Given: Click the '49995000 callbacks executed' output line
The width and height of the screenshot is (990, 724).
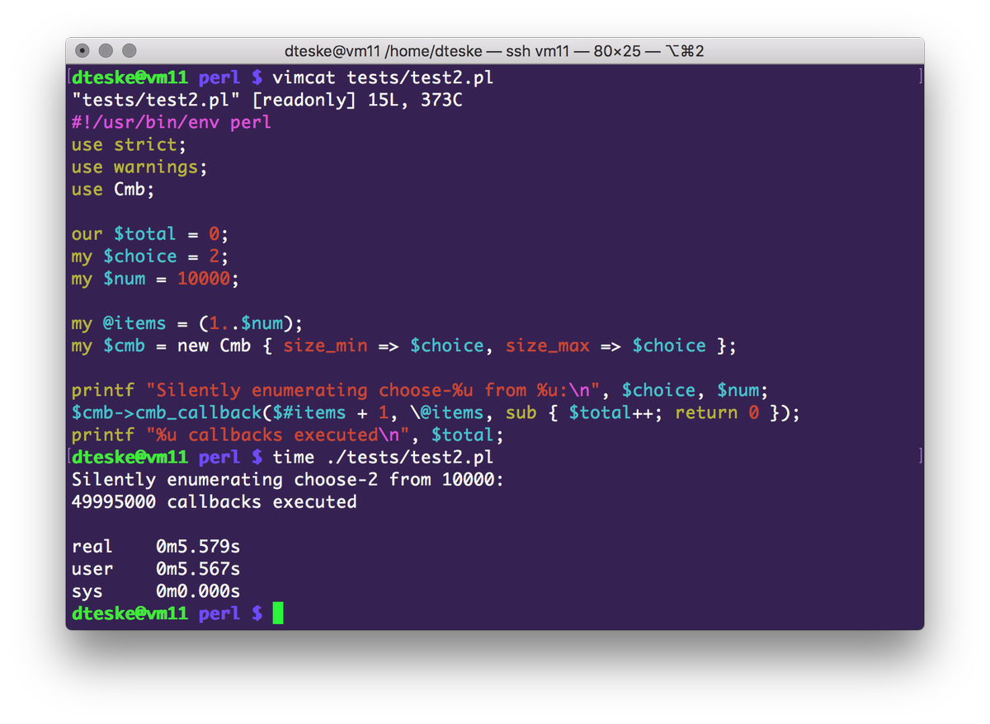Looking at the screenshot, I should coord(214,501).
